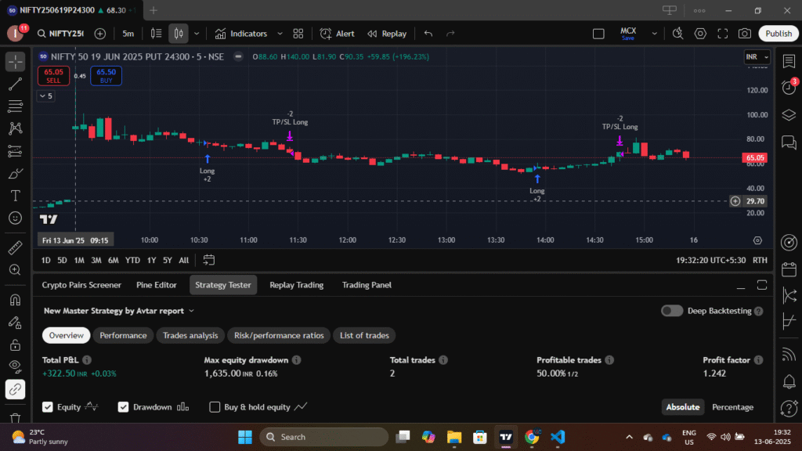Set chart range to 1D
802x451 pixels.
coord(46,260)
